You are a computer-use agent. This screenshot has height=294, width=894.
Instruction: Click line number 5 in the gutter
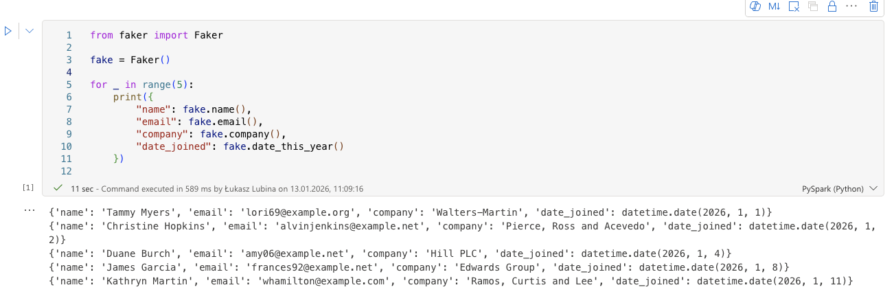point(69,84)
